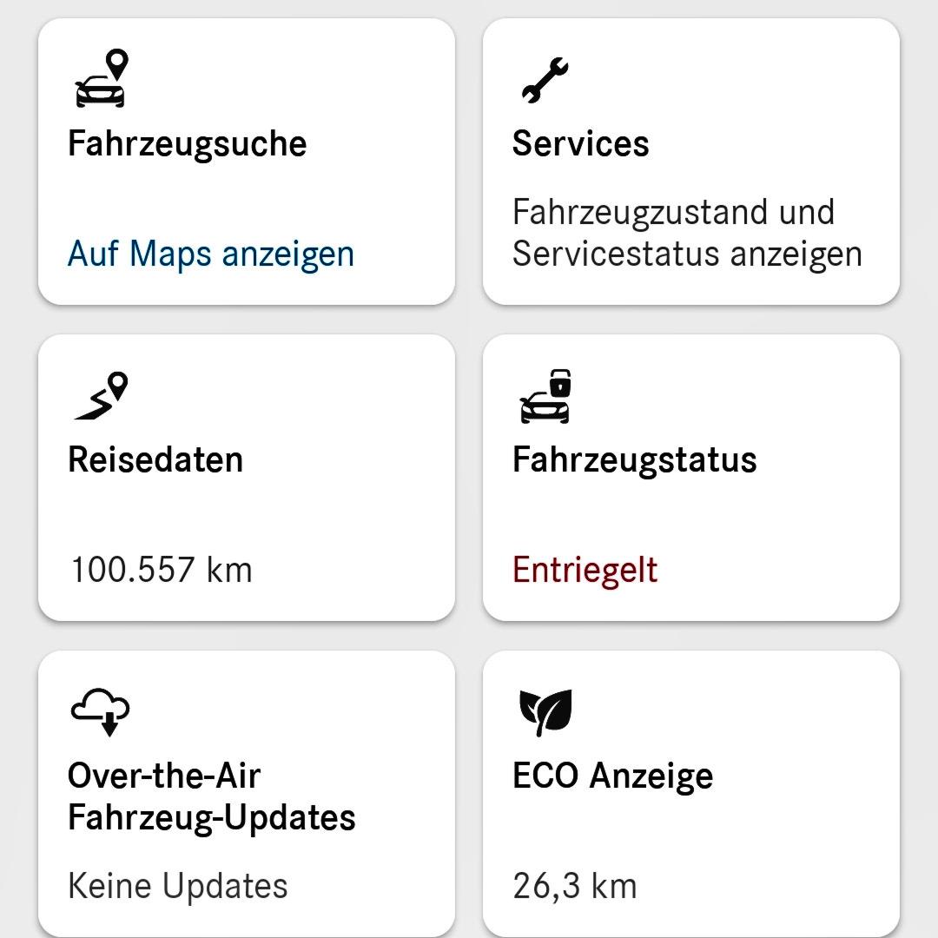
Task: Tap the car with padlock icon
Action: coord(547,396)
